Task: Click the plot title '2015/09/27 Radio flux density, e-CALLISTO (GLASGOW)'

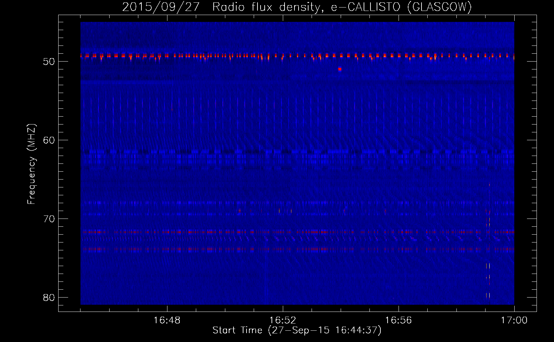Action: point(297,7)
